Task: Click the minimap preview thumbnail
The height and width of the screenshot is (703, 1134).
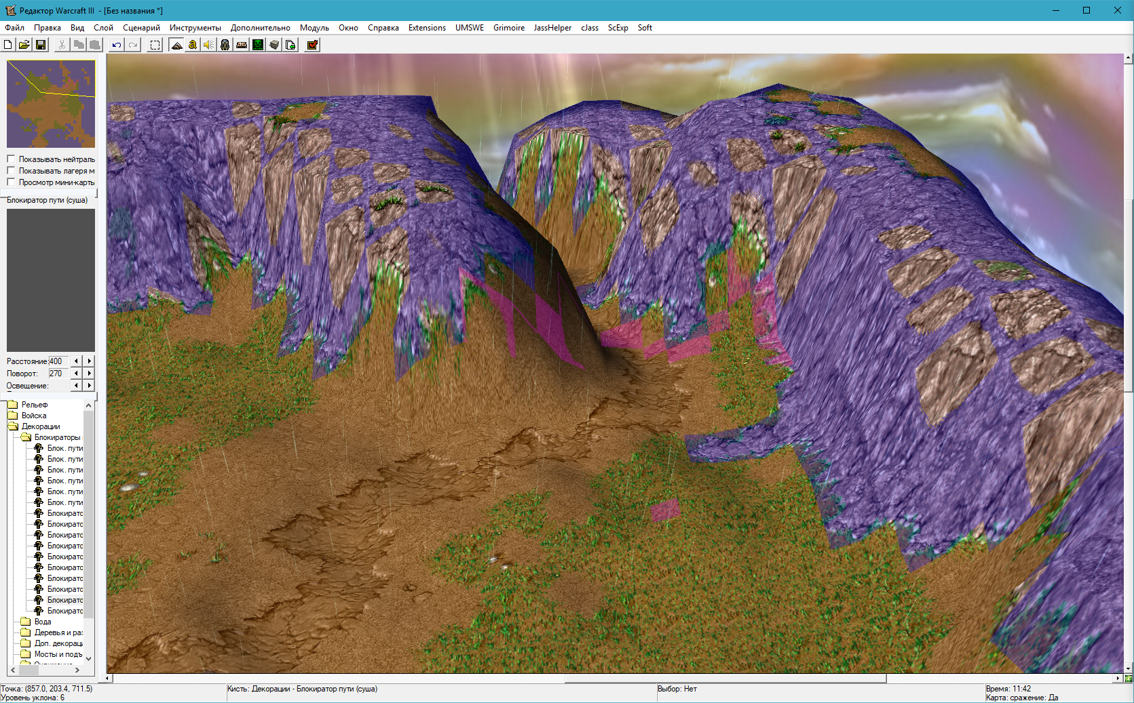Action: (51, 104)
